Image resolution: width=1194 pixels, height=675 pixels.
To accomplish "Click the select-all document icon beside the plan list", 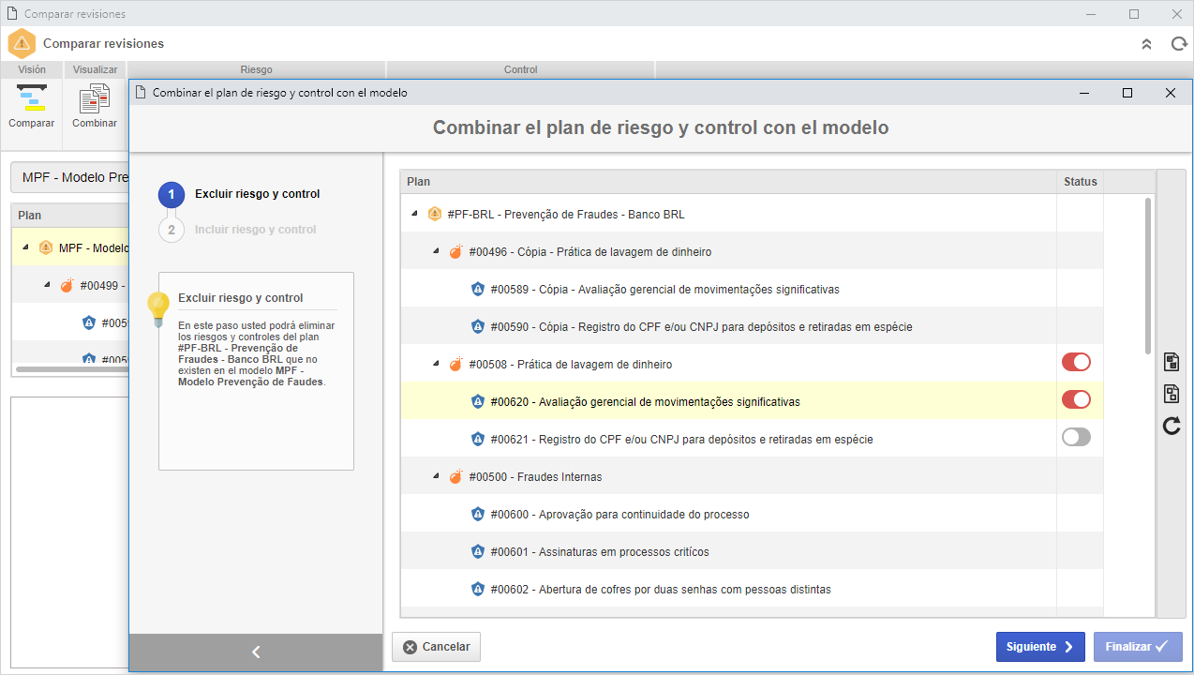I will pyautogui.click(x=1171, y=363).
